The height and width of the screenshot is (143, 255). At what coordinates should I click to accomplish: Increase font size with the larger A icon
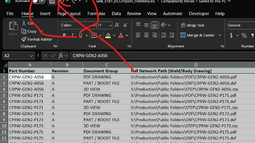(x=117, y=25)
